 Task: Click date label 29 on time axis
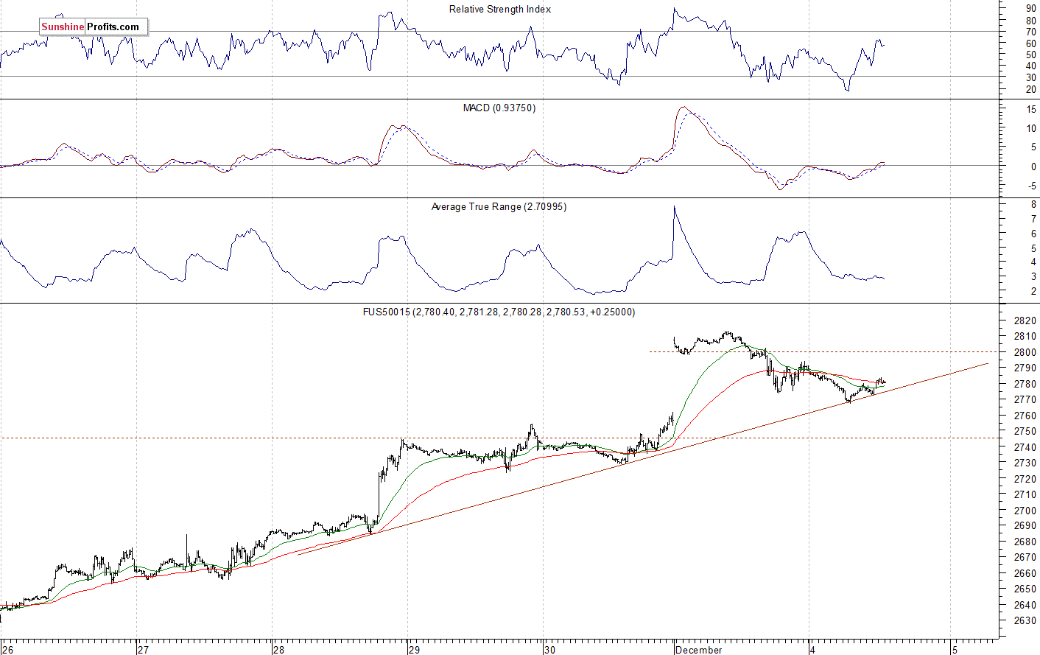pos(414,650)
